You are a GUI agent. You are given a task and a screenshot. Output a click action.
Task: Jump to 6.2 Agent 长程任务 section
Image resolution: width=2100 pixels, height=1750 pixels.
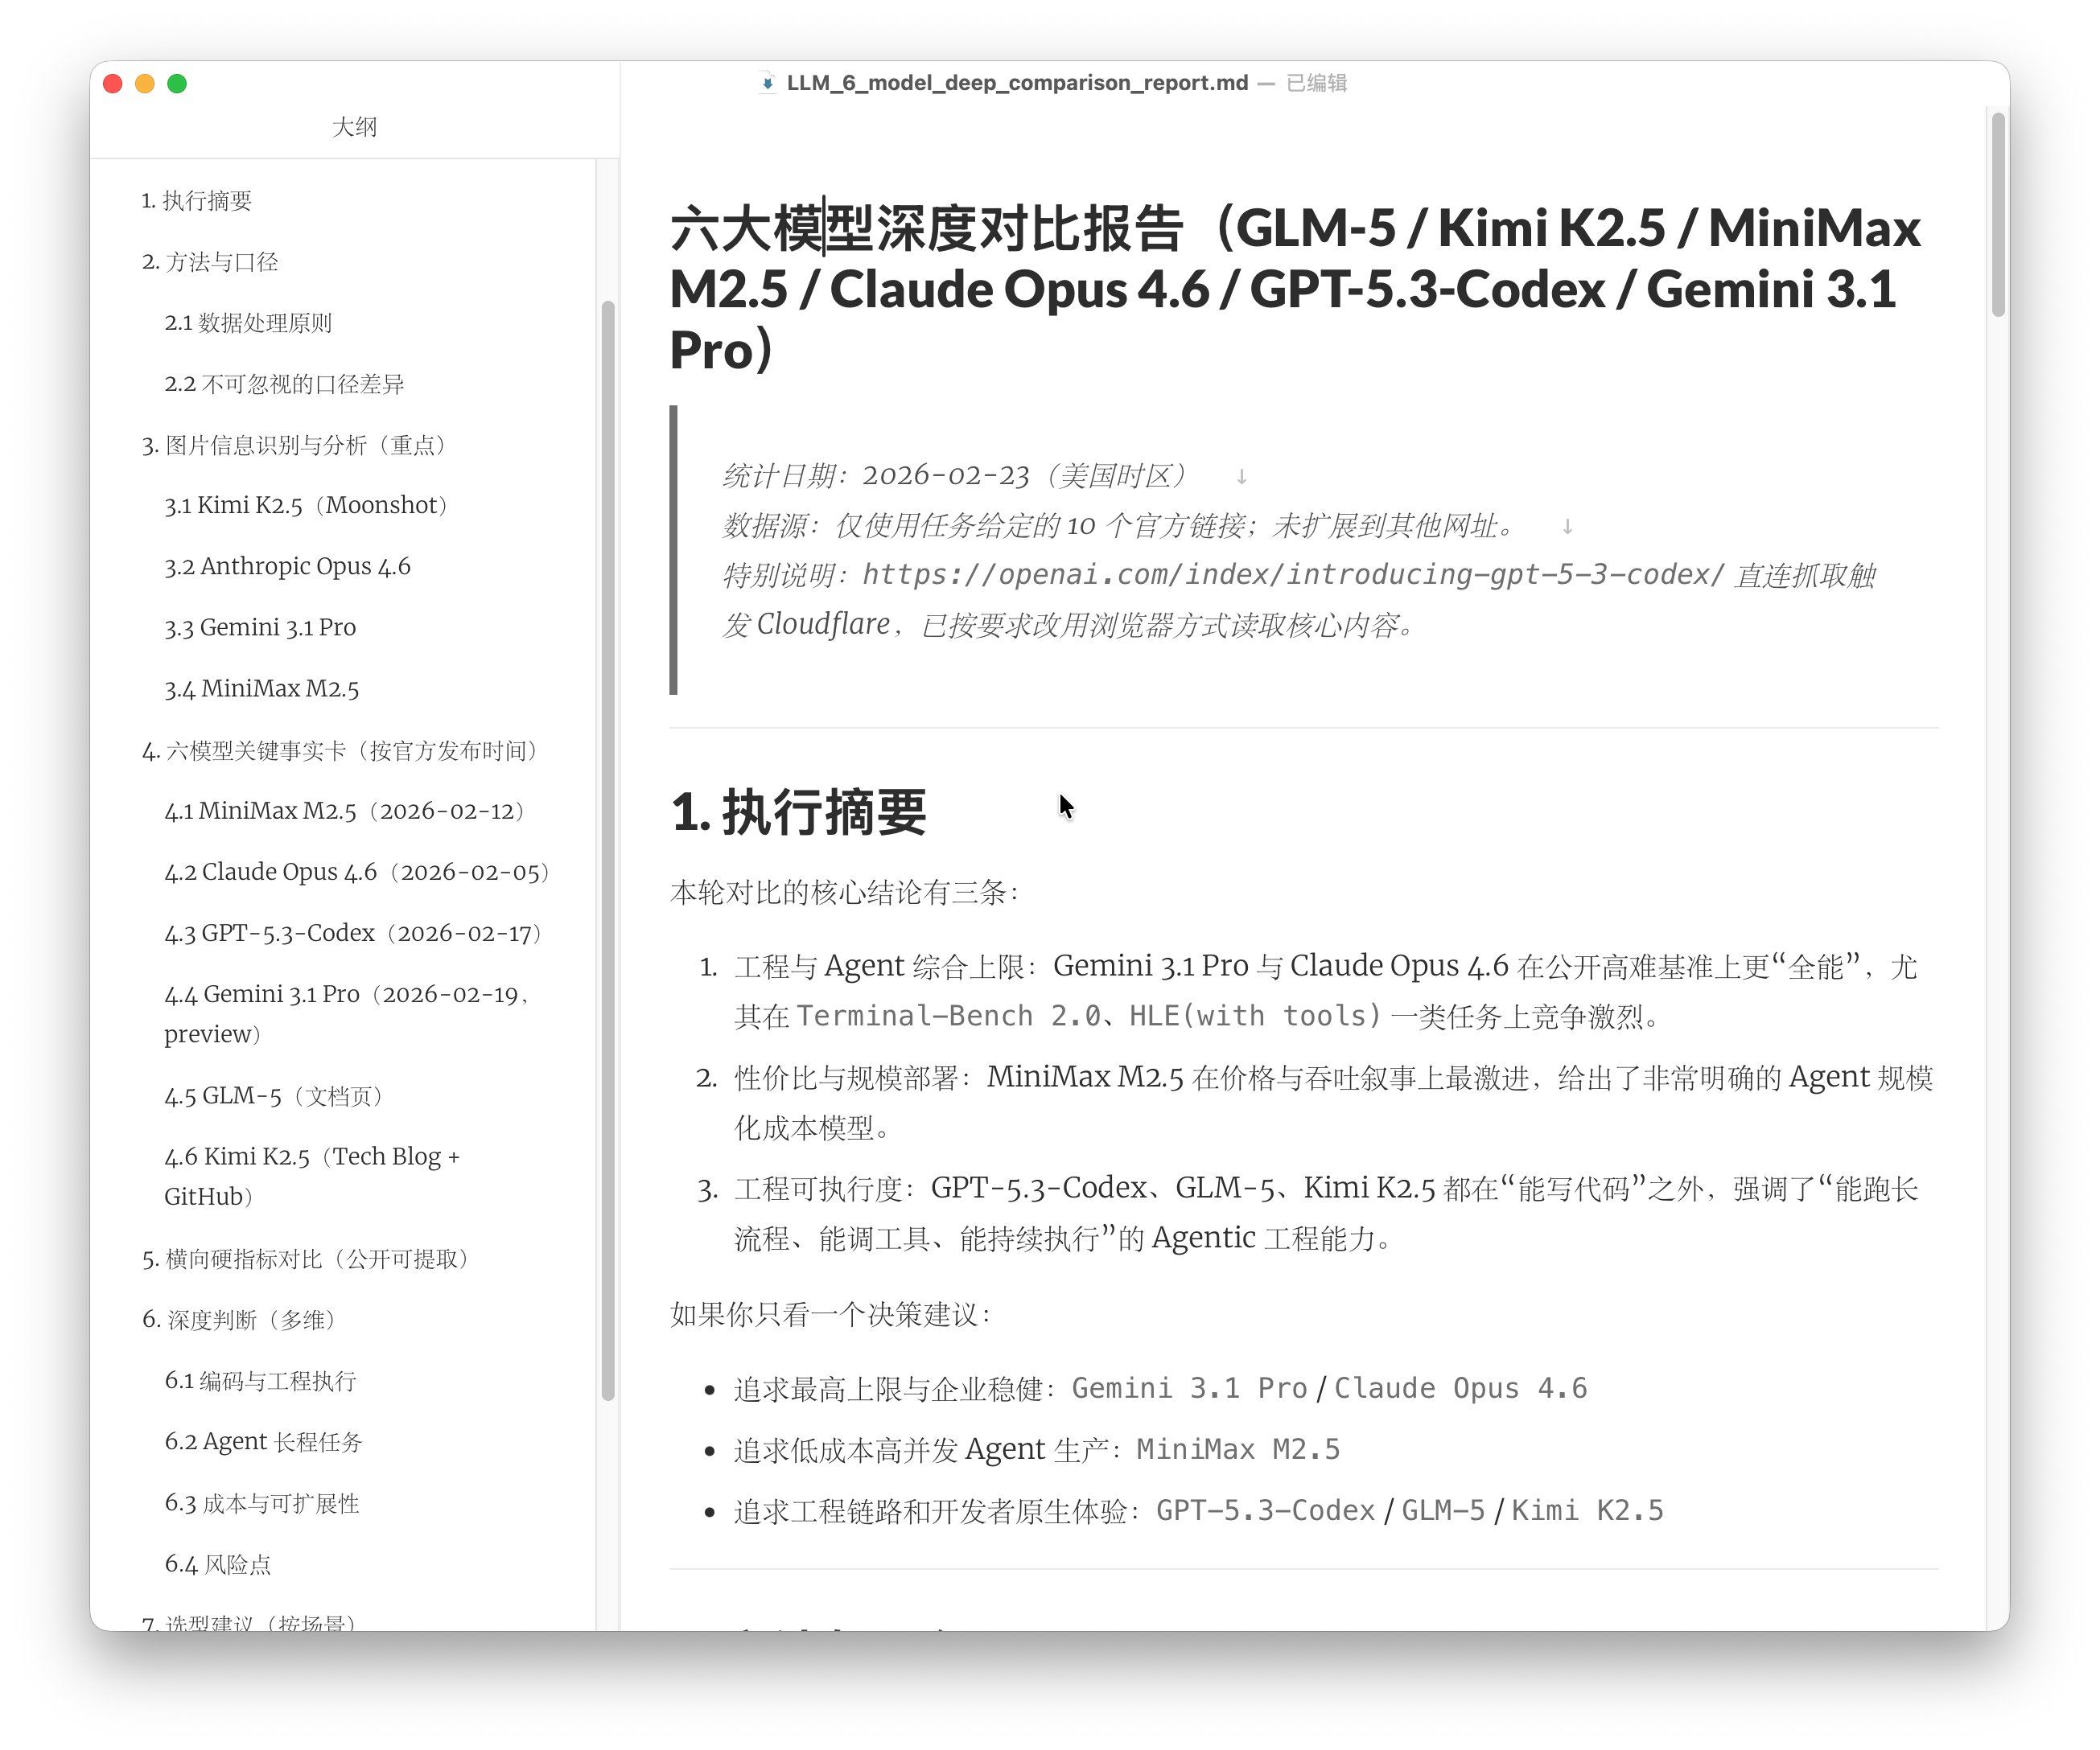tap(263, 1441)
